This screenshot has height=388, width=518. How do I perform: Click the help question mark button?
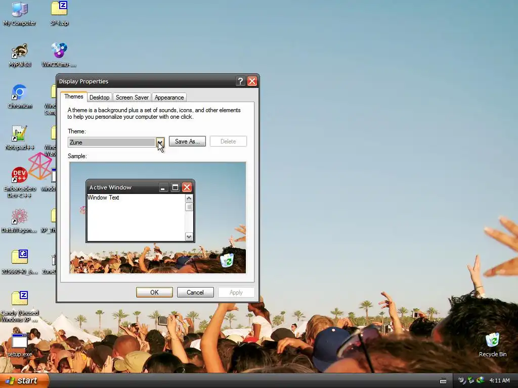240,81
